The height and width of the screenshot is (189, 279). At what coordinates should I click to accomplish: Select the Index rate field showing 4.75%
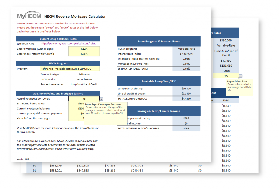(x=84, y=54)
